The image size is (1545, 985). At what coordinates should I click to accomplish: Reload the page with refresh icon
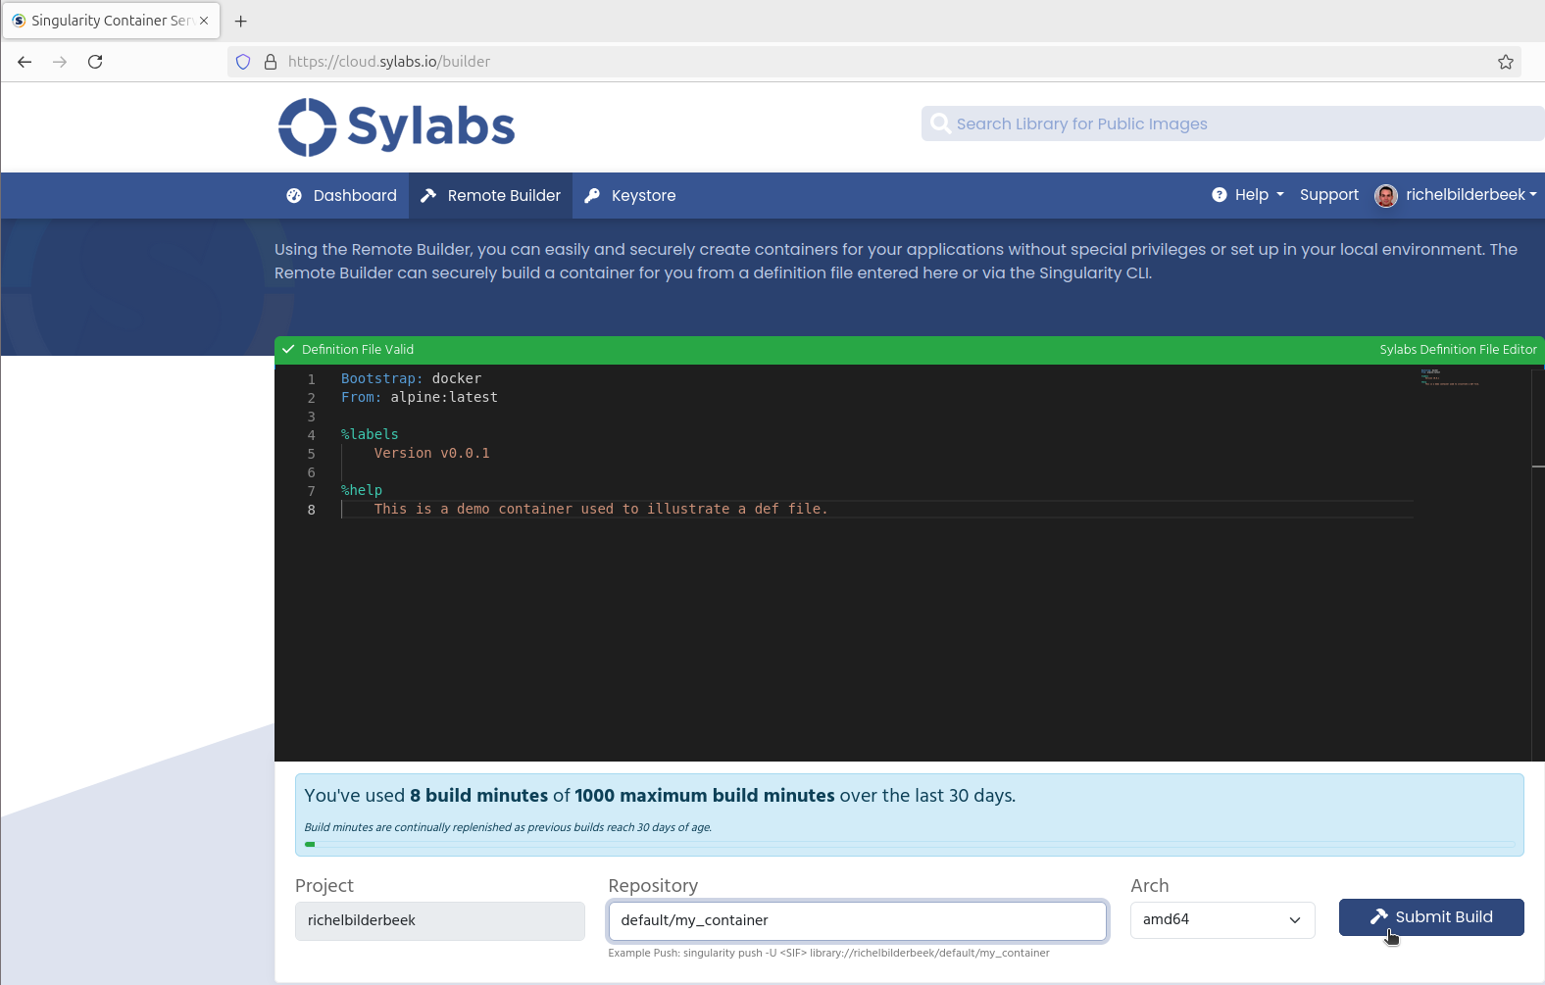[x=95, y=62]
